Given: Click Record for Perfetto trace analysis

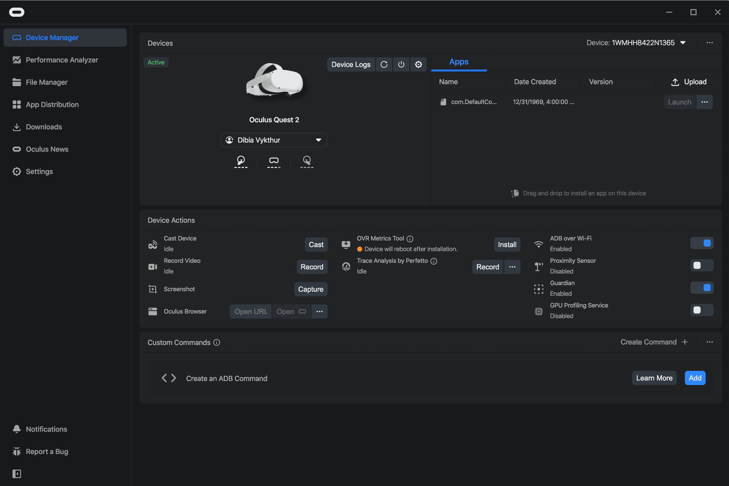Looking at the screenshot, I should tap(488, 267).
